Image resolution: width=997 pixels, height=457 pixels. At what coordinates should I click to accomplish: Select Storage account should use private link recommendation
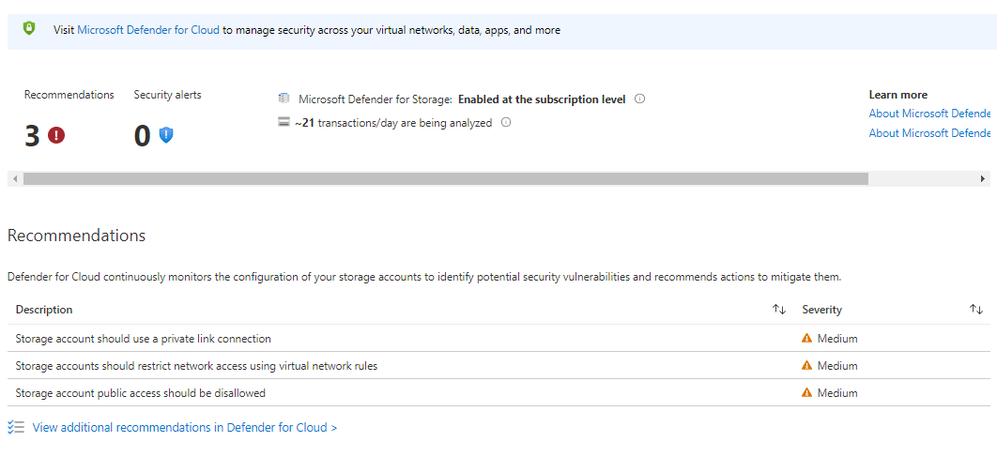143,339
